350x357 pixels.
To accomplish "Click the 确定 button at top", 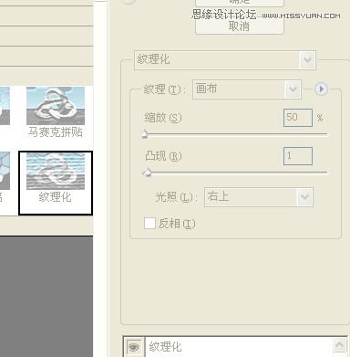I will (240, 3).
